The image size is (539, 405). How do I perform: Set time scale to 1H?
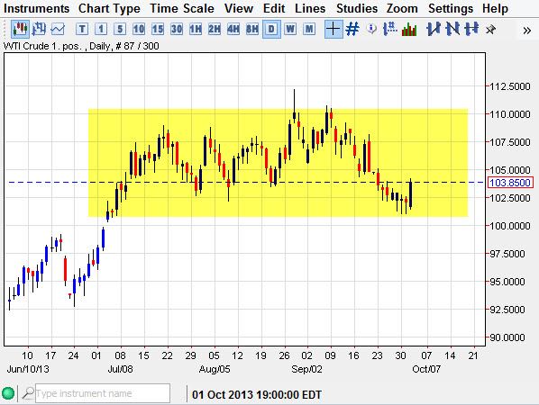[x=196, y=29]
